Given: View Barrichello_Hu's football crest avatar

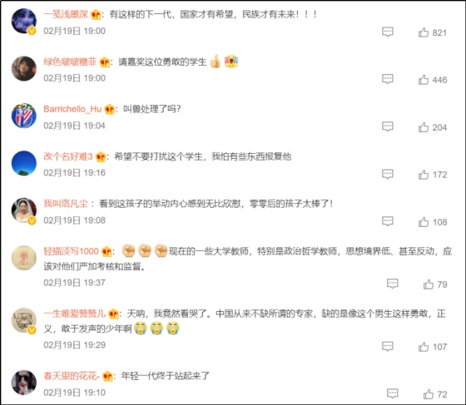Looking at the screenshot, I should click(24, 116).
